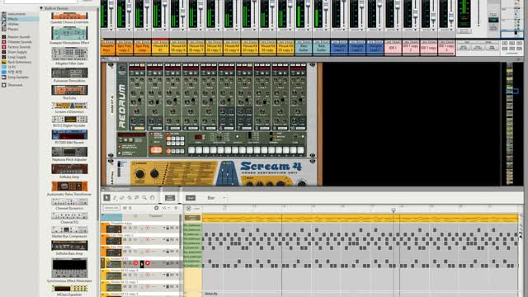The height and width of the screenshot is (297, 528).
Task: Open the Treadmill Keys track lane dropdown
Action: tap(164, 228)
